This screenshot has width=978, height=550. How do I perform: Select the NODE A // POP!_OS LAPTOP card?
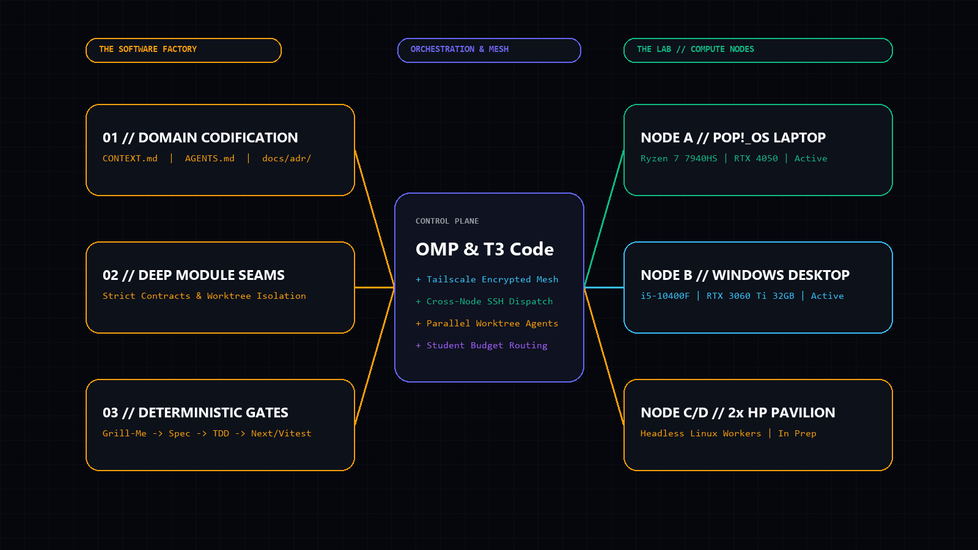click(x=758, y=150)
